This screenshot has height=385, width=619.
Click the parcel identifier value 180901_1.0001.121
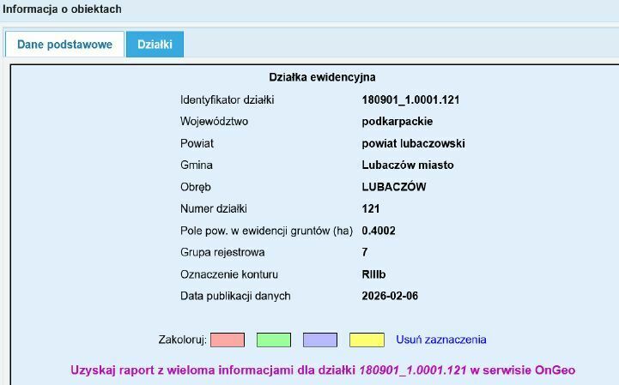(410, 99)
